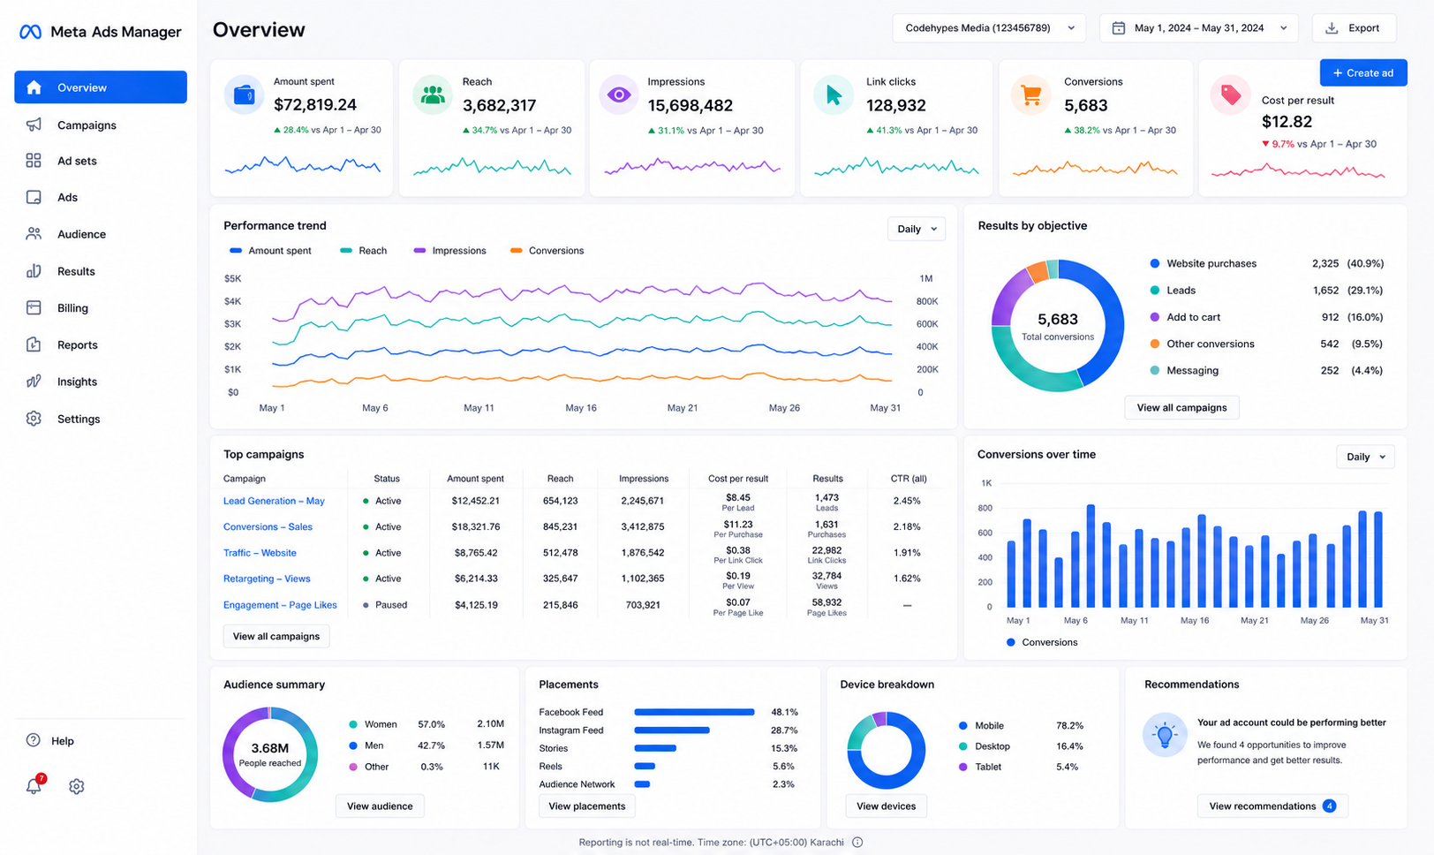Click the Amount spent wallet icon

(x=245, y=95)
